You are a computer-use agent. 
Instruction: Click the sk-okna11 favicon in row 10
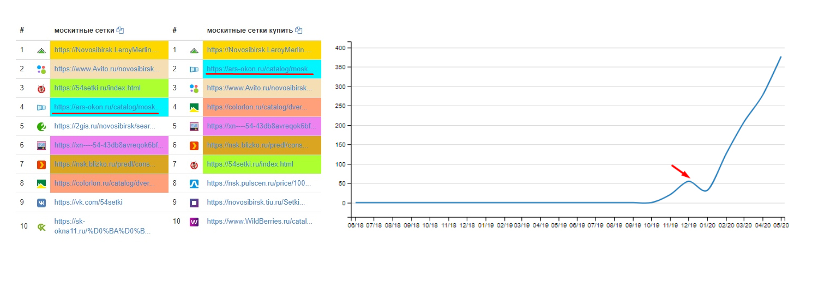[41, 226]
